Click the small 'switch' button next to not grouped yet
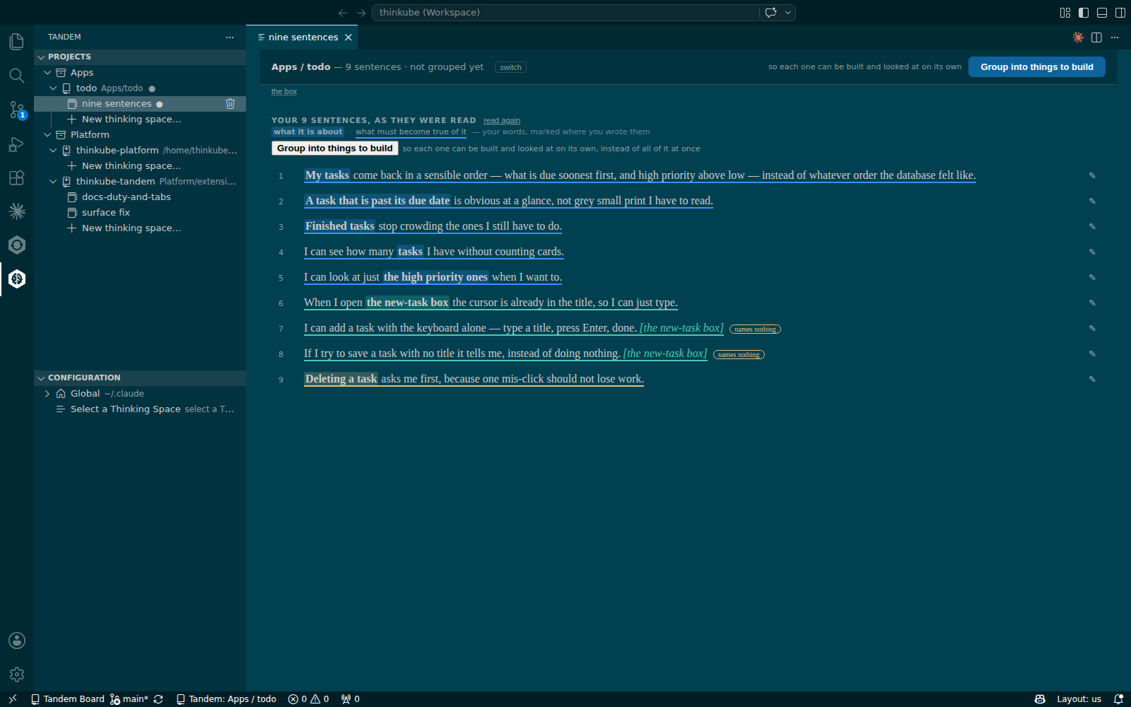 [x=510, y=67]
